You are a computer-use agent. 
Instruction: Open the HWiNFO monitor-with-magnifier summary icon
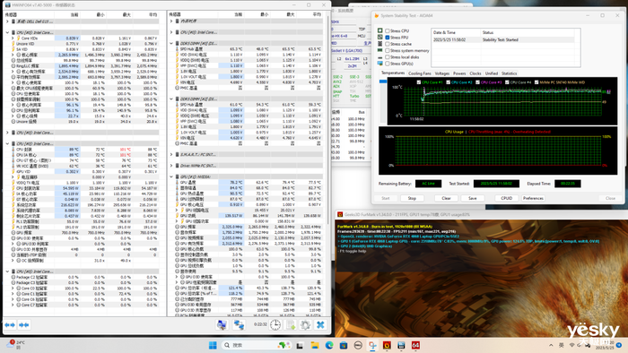[222, 324]
